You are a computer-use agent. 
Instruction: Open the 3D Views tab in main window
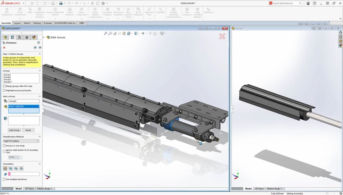[29, 189]
